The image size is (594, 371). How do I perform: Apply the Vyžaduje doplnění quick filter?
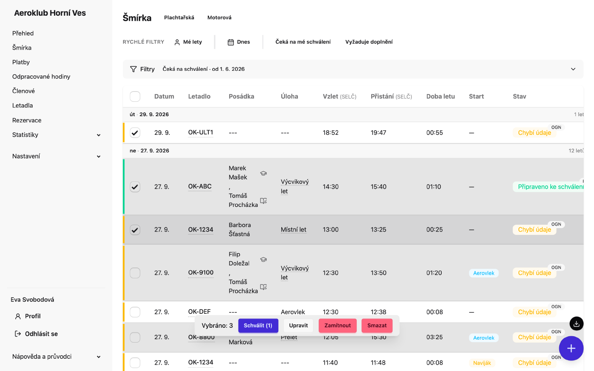[369, 42]
